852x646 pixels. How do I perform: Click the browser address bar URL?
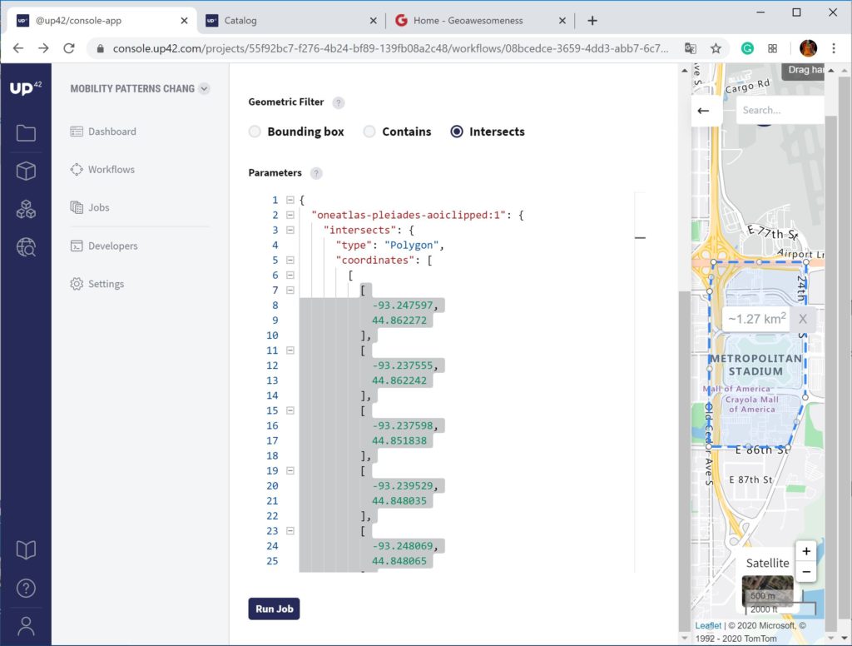390,48
